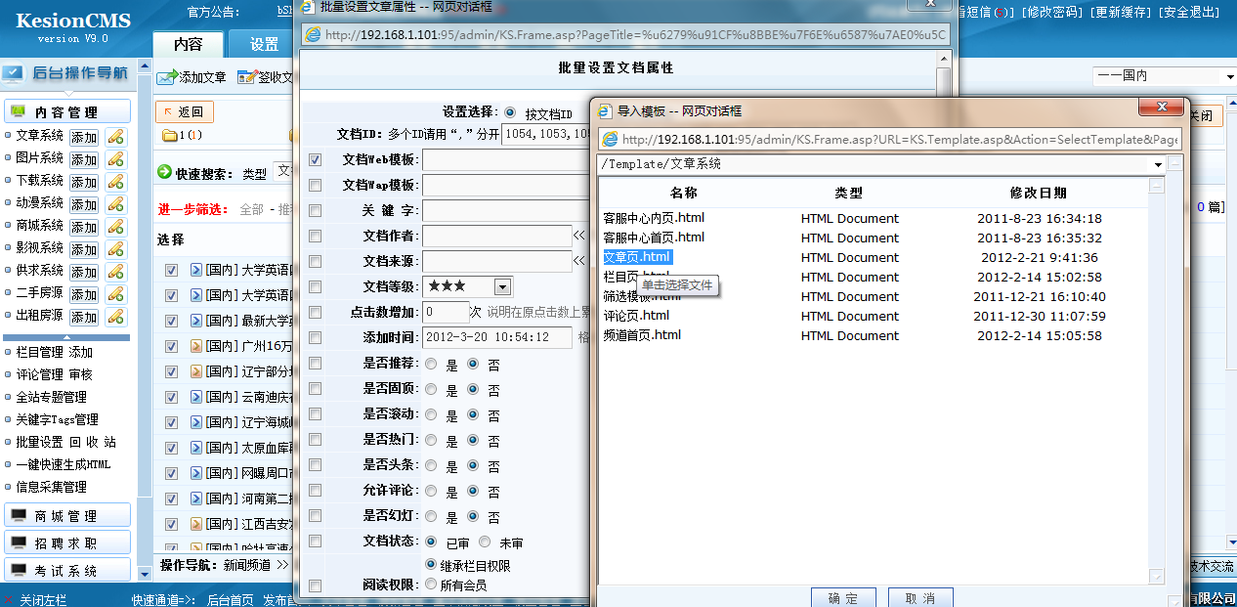Open the 文档等级 star rating dropdown
This screenshot has width=1237, height=607.
[x=502, y=286]
